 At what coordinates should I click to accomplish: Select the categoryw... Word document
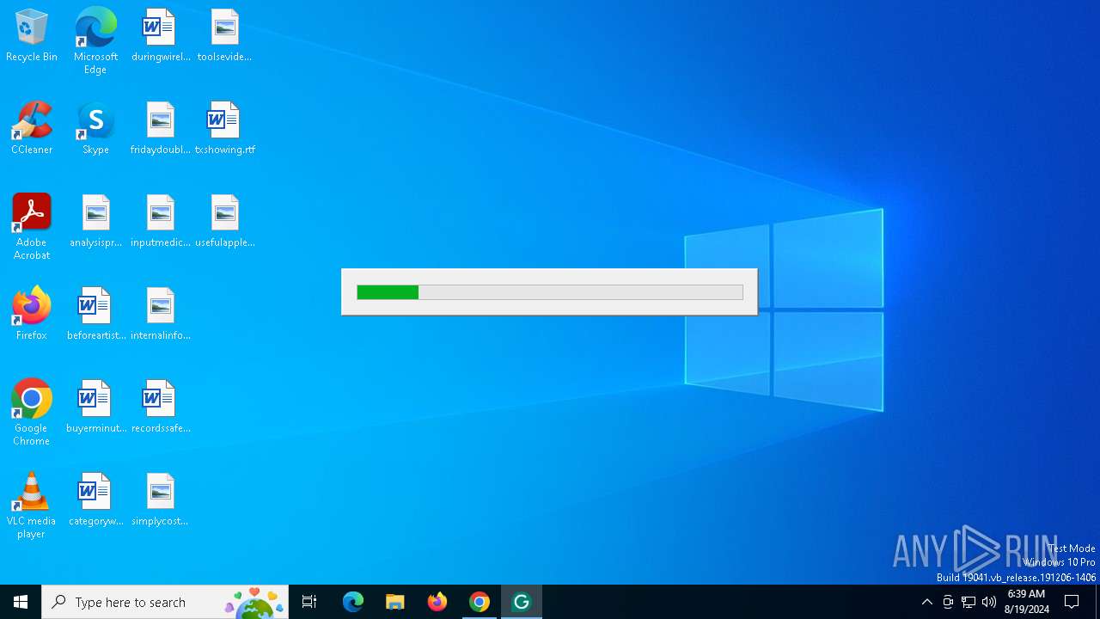point(95,500)
